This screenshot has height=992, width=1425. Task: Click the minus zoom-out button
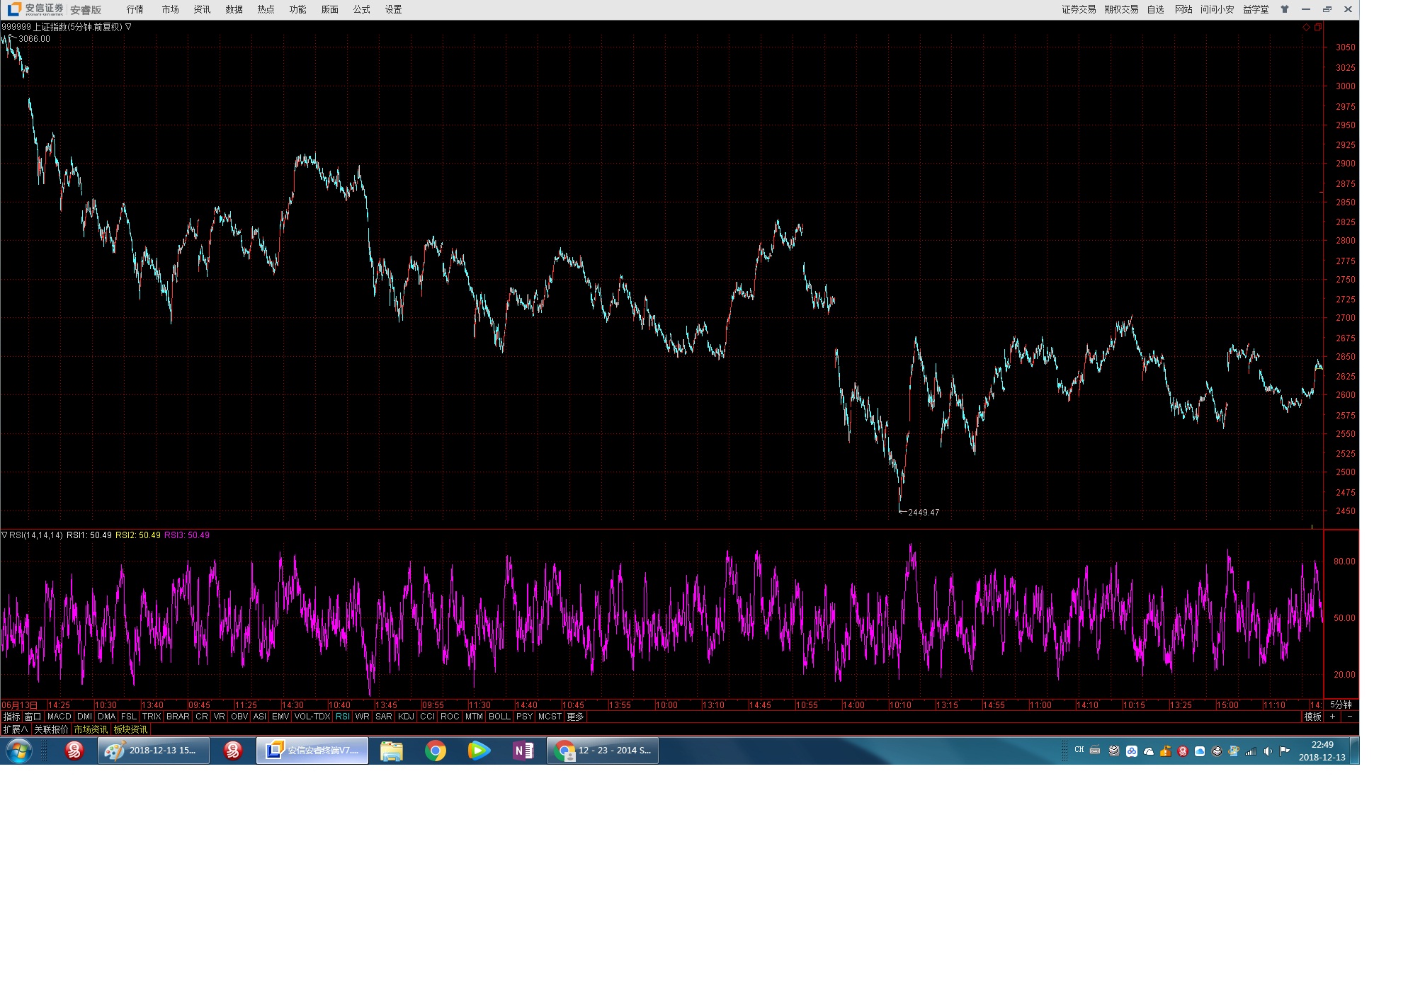click(x=1349, y=717)
